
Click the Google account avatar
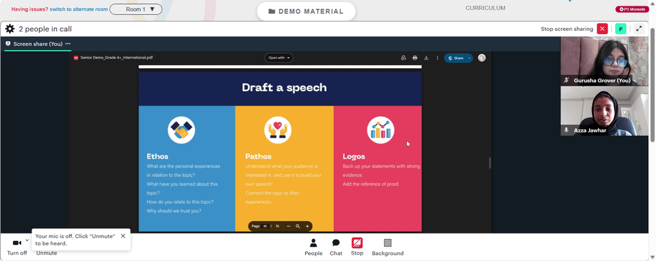coord(482,58)
